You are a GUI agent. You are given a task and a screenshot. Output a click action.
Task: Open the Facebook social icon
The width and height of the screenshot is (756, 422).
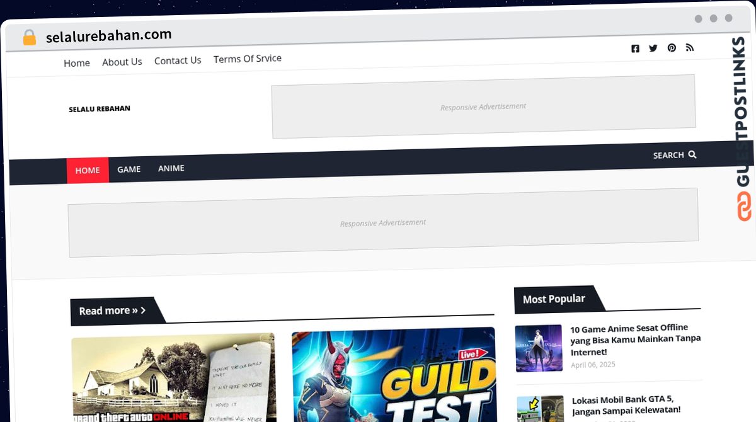click(x=635, y=48)
